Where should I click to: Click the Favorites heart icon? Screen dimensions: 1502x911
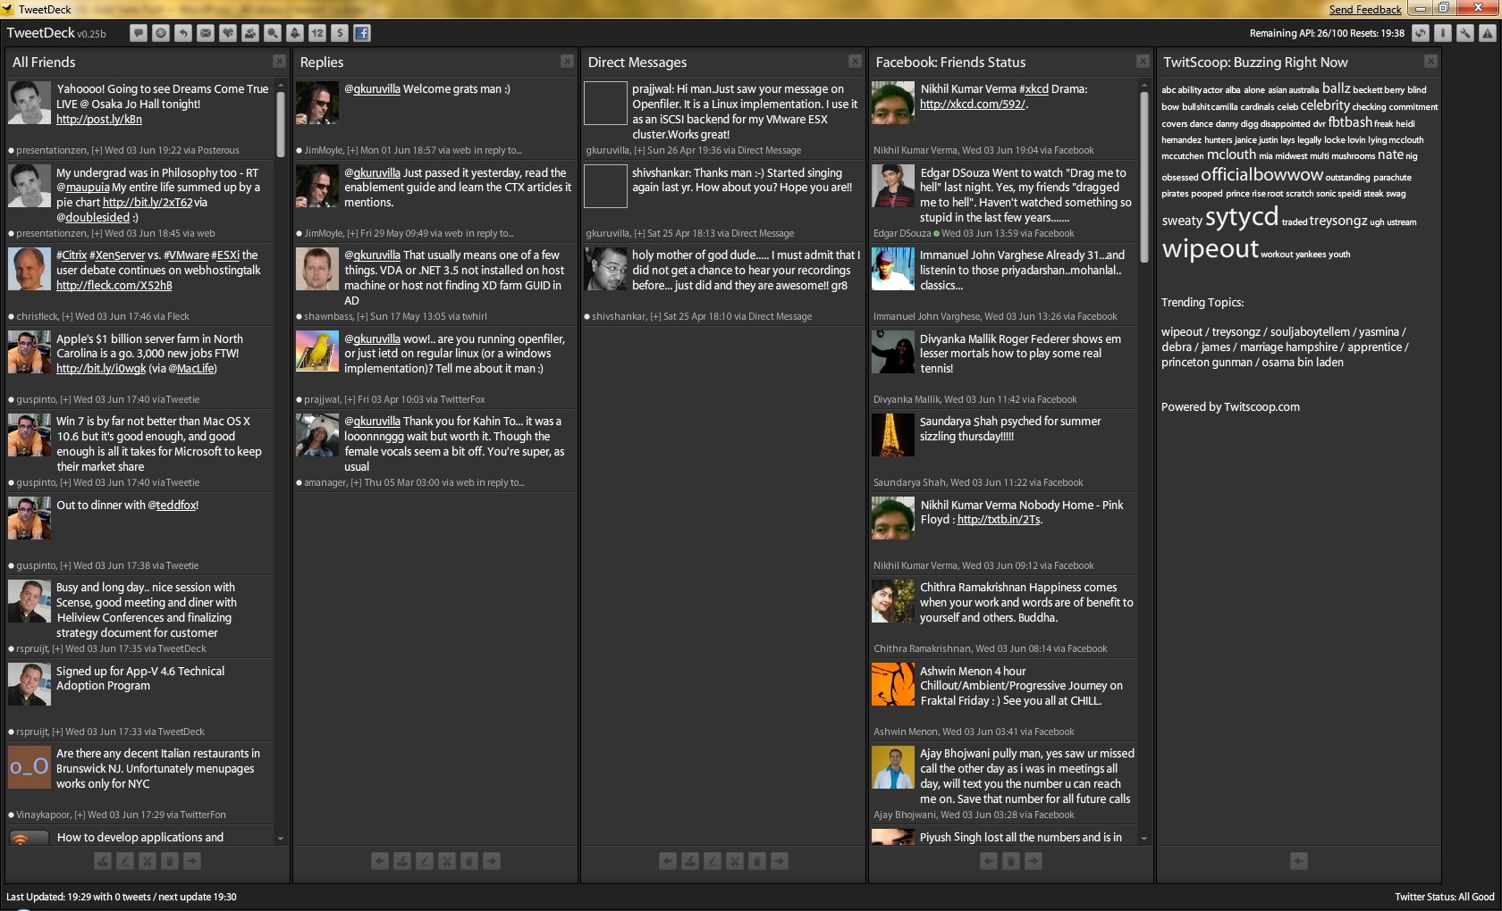(x=228, y=33)
